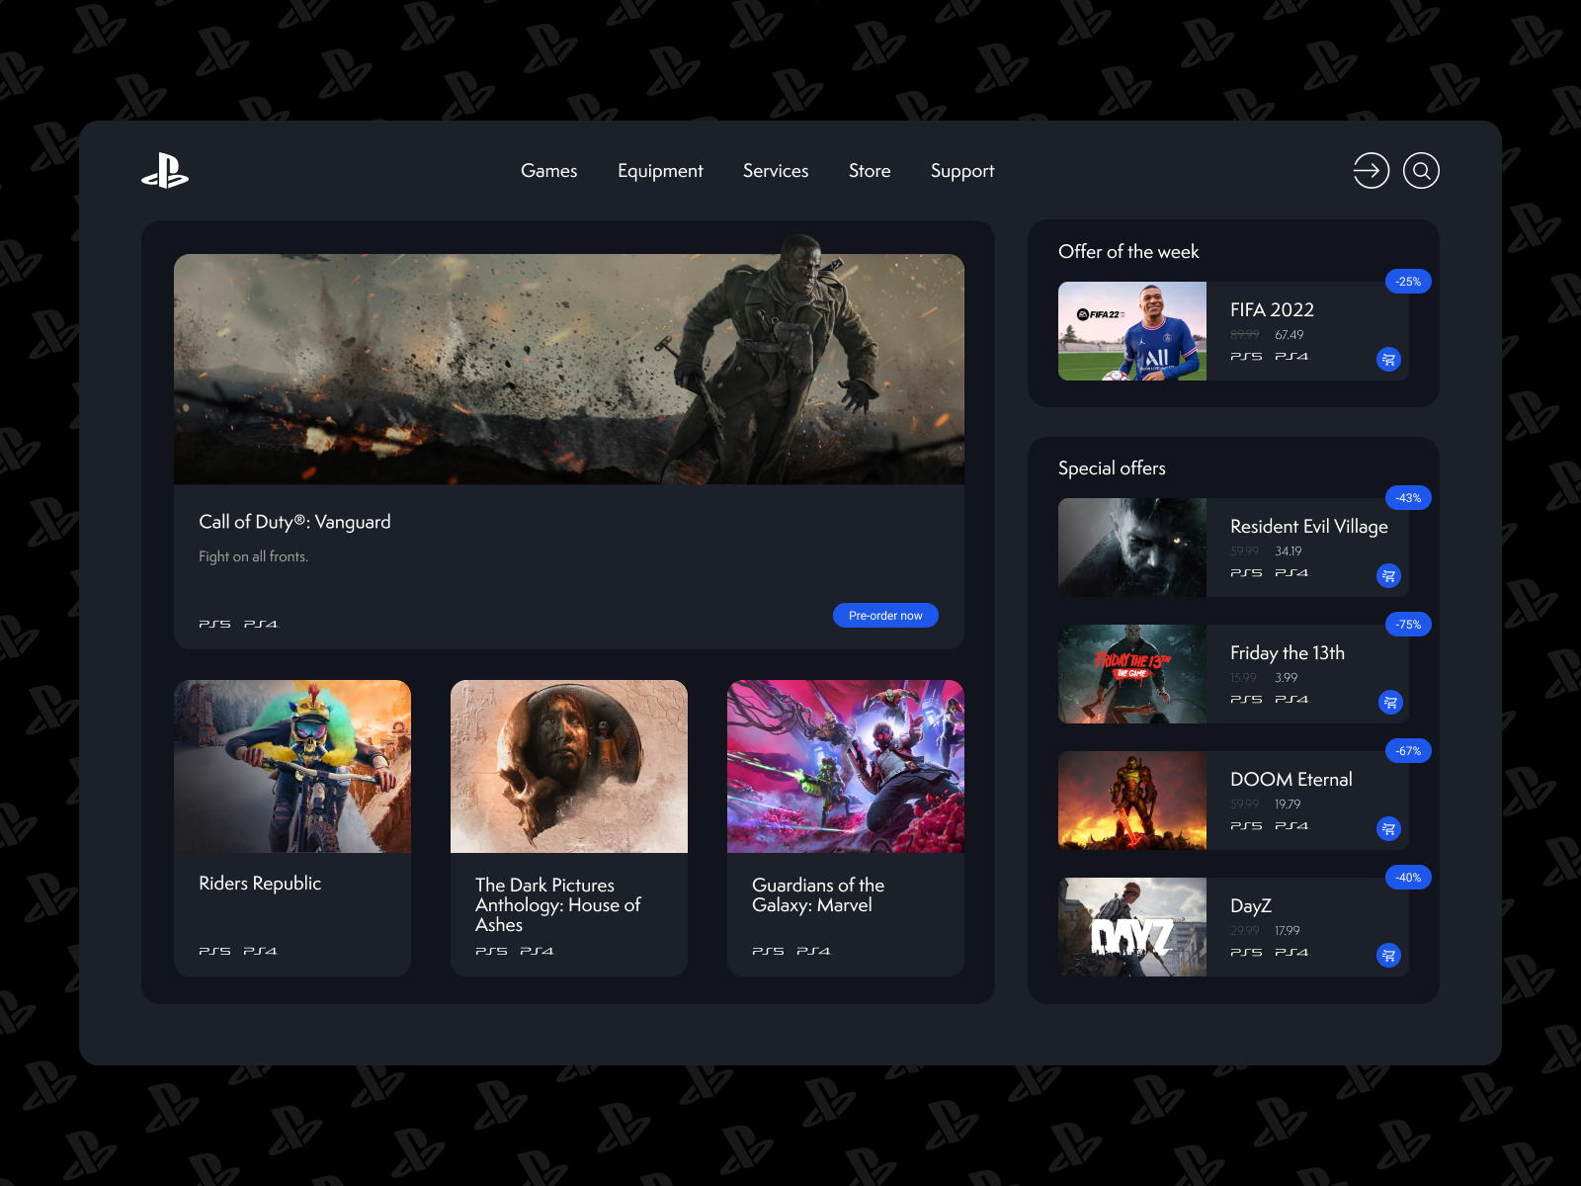
Task: Click the Resident Evil Village price 34.19
Action: tap(1289, 551)
